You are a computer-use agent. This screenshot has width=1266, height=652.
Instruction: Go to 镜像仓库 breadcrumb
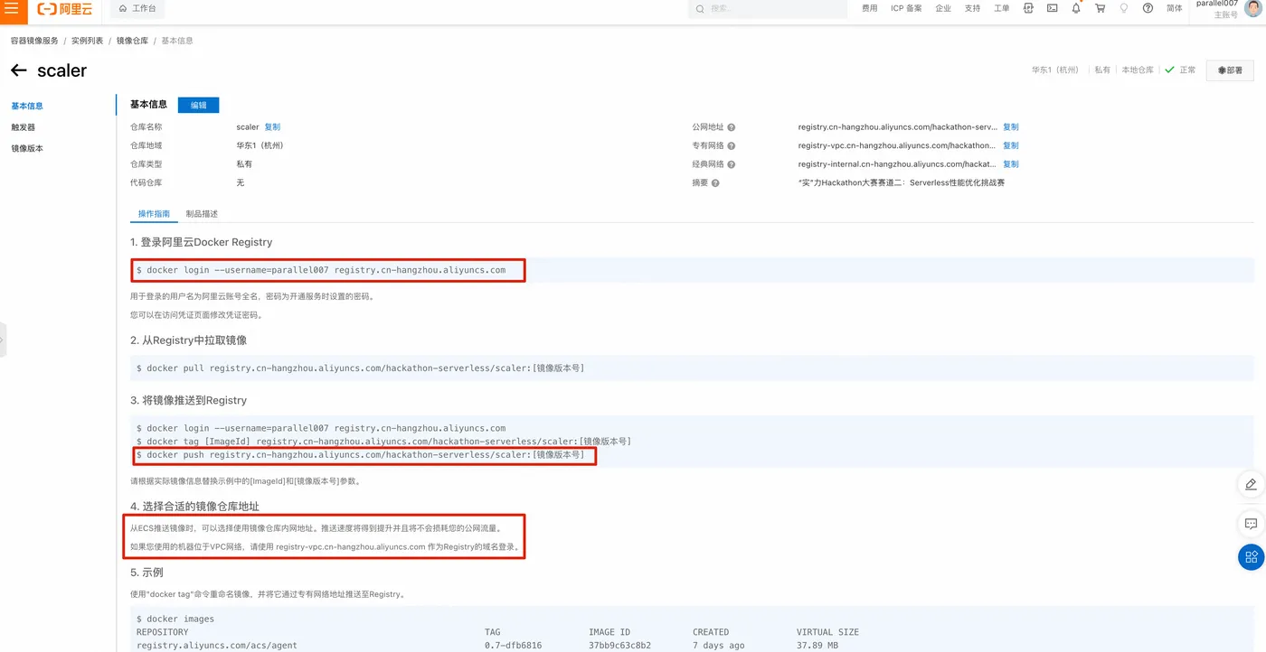point(133,41)
